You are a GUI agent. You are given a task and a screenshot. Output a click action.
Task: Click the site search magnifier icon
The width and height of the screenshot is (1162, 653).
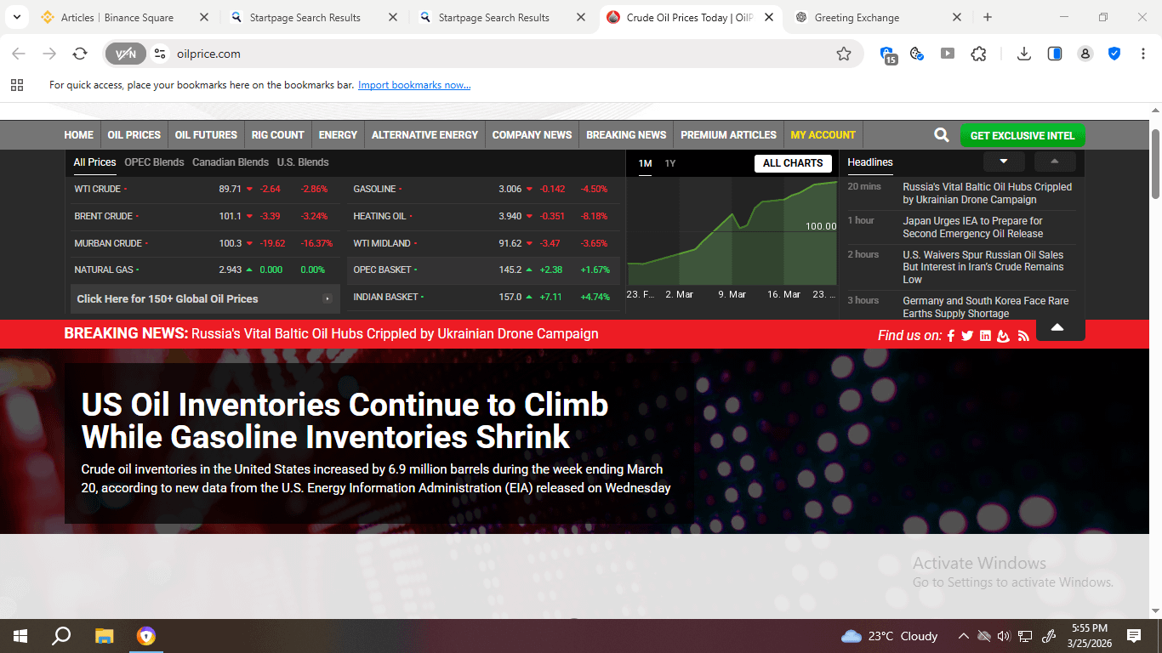pyautogui.click(x=941, y=134)
